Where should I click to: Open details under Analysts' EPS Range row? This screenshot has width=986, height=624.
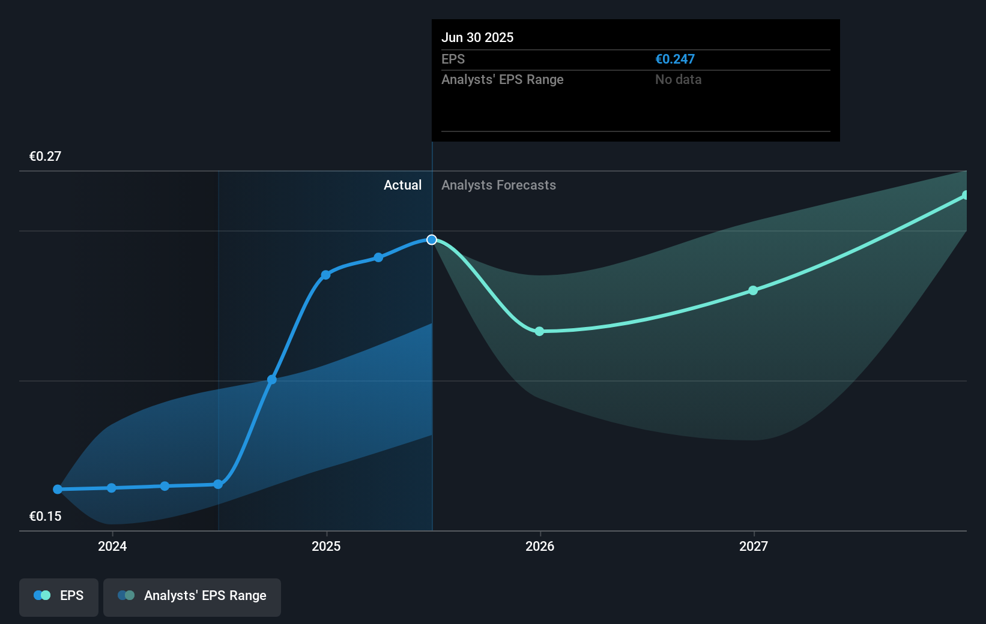pos(502,79)
